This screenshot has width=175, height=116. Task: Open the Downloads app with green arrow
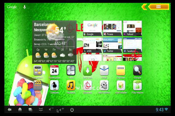pyautogui.click(x=87, y=70)
